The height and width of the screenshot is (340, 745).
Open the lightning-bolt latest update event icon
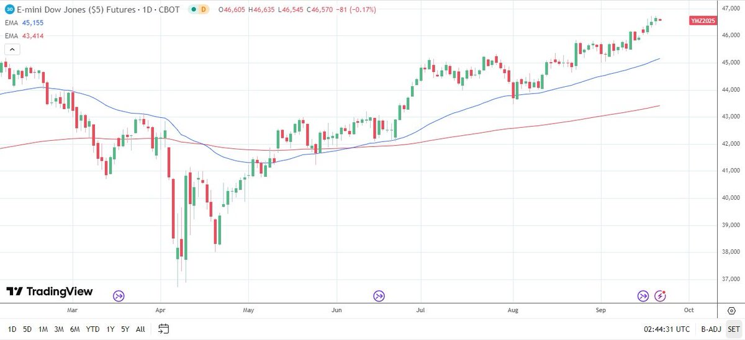(x=661, y=296)
